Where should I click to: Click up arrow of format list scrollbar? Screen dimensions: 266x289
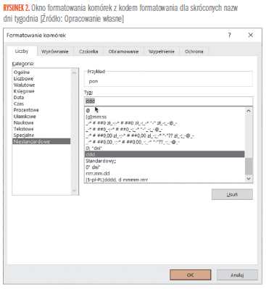249,111
